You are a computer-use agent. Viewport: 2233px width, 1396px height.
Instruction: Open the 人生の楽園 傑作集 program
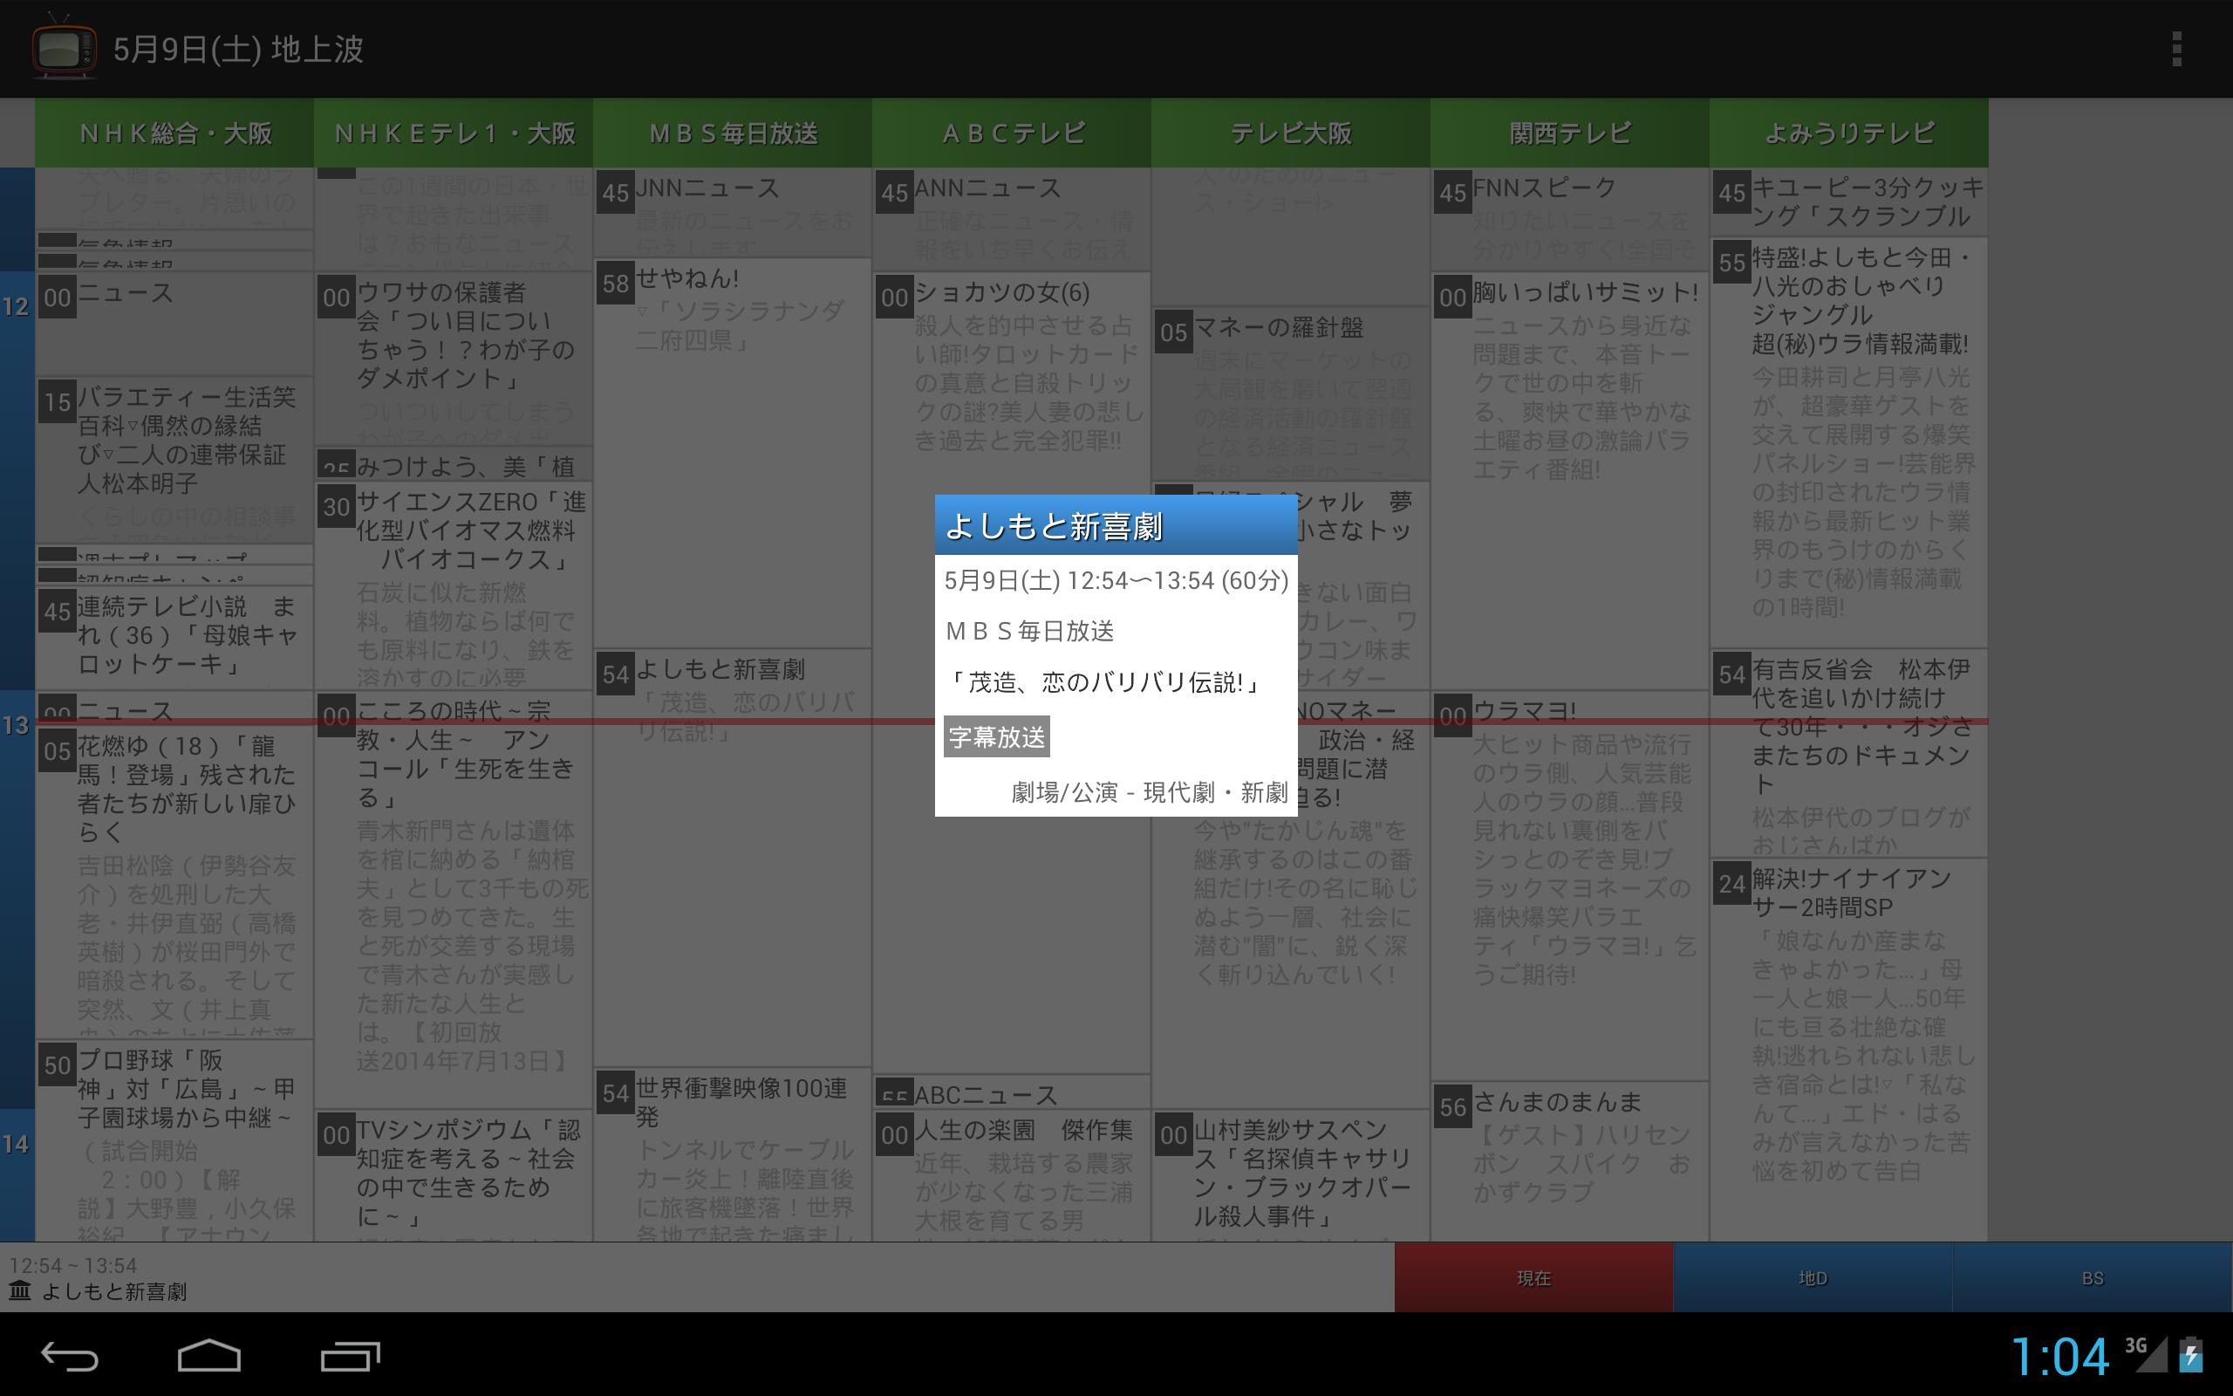click(1012, 1175)
